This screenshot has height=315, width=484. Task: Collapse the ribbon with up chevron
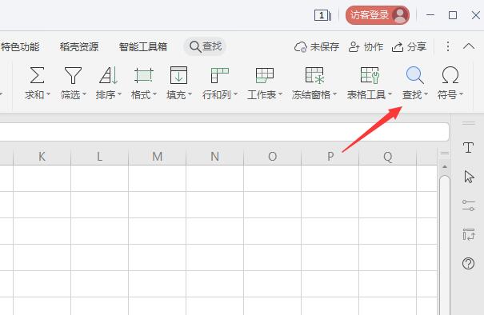[469, 46]
